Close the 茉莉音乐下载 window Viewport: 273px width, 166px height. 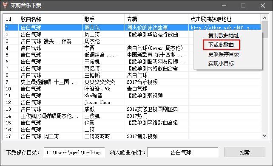263,6
